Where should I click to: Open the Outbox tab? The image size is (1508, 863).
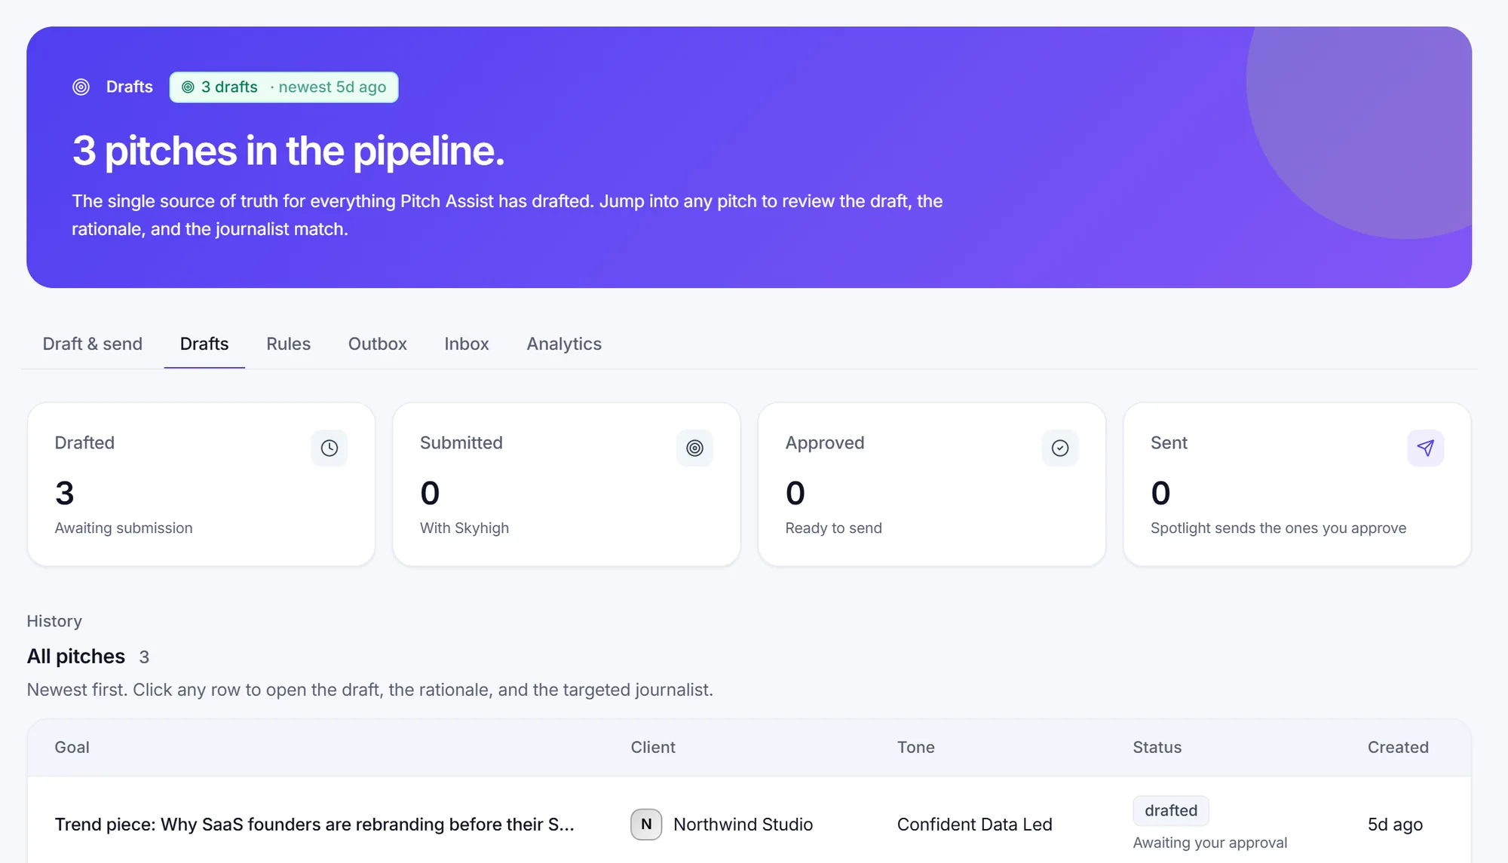[378, 344]
